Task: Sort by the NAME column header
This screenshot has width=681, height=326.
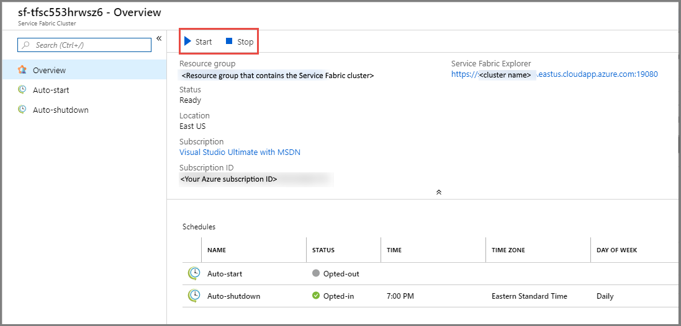Action: pos(217,250)
